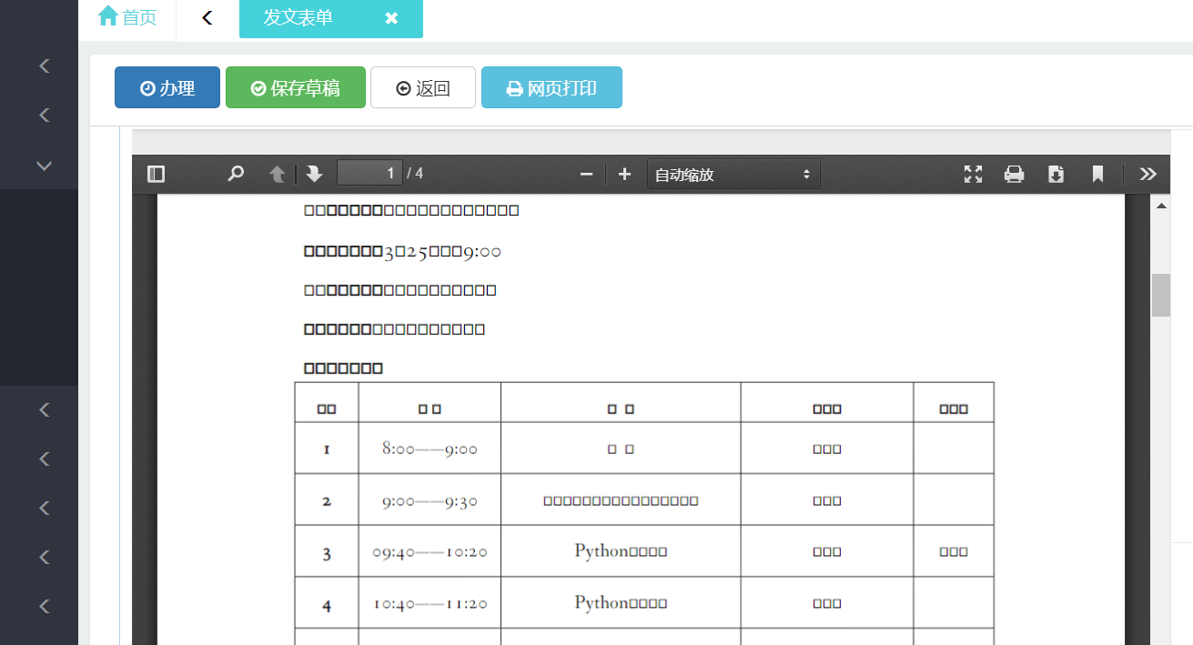
Task: Click the 办理 button
Action: coord(167,87)
